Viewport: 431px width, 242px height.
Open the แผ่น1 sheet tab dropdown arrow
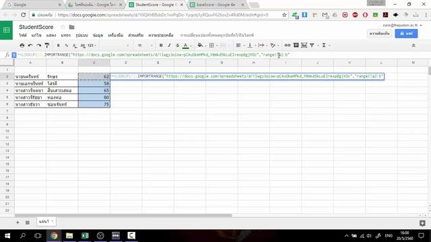click(x=53, y=221)
